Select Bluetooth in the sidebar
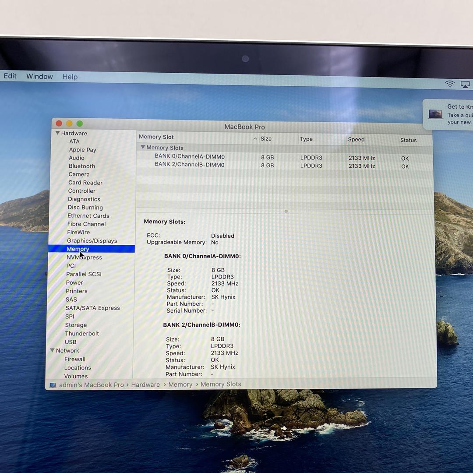 (82, 166)
